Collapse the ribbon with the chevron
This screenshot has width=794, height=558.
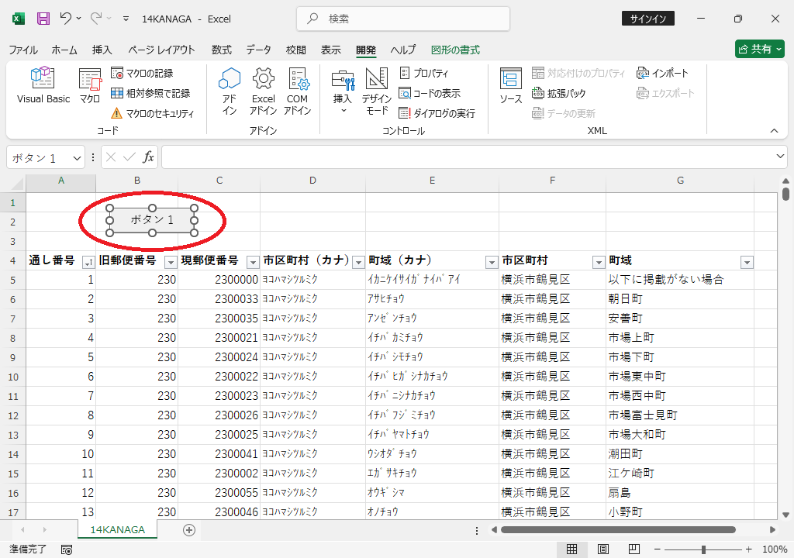click(x=775, y=131)
